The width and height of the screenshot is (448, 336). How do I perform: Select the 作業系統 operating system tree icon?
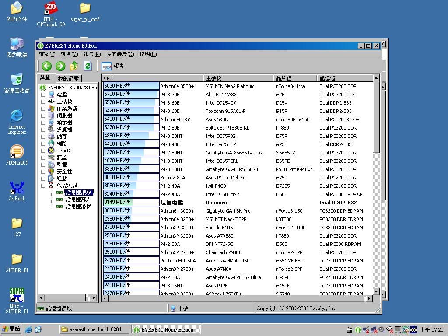(x=51, y=108)
